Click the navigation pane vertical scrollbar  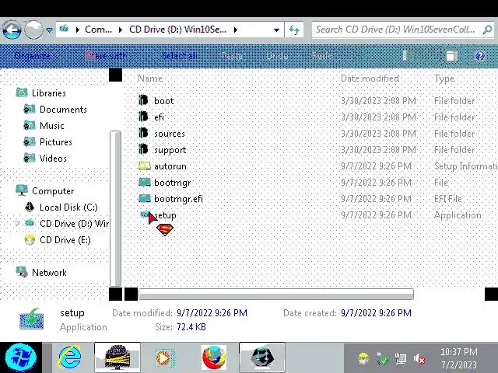[x=115, y=209]
